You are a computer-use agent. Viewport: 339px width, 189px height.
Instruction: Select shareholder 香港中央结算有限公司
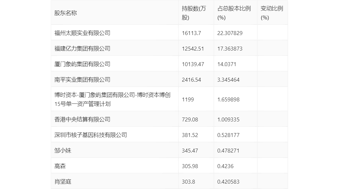82,119
